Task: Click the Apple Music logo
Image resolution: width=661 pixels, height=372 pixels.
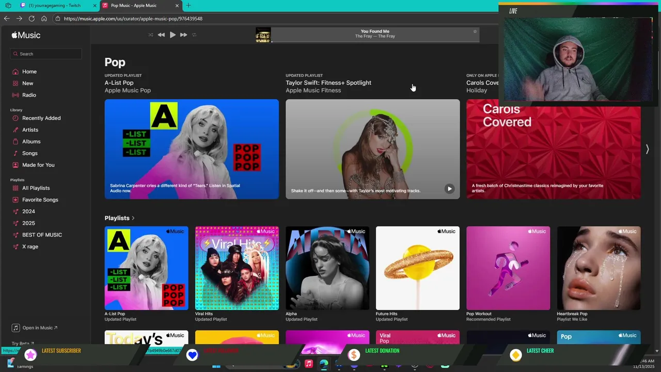Action: tap(26, 35)
